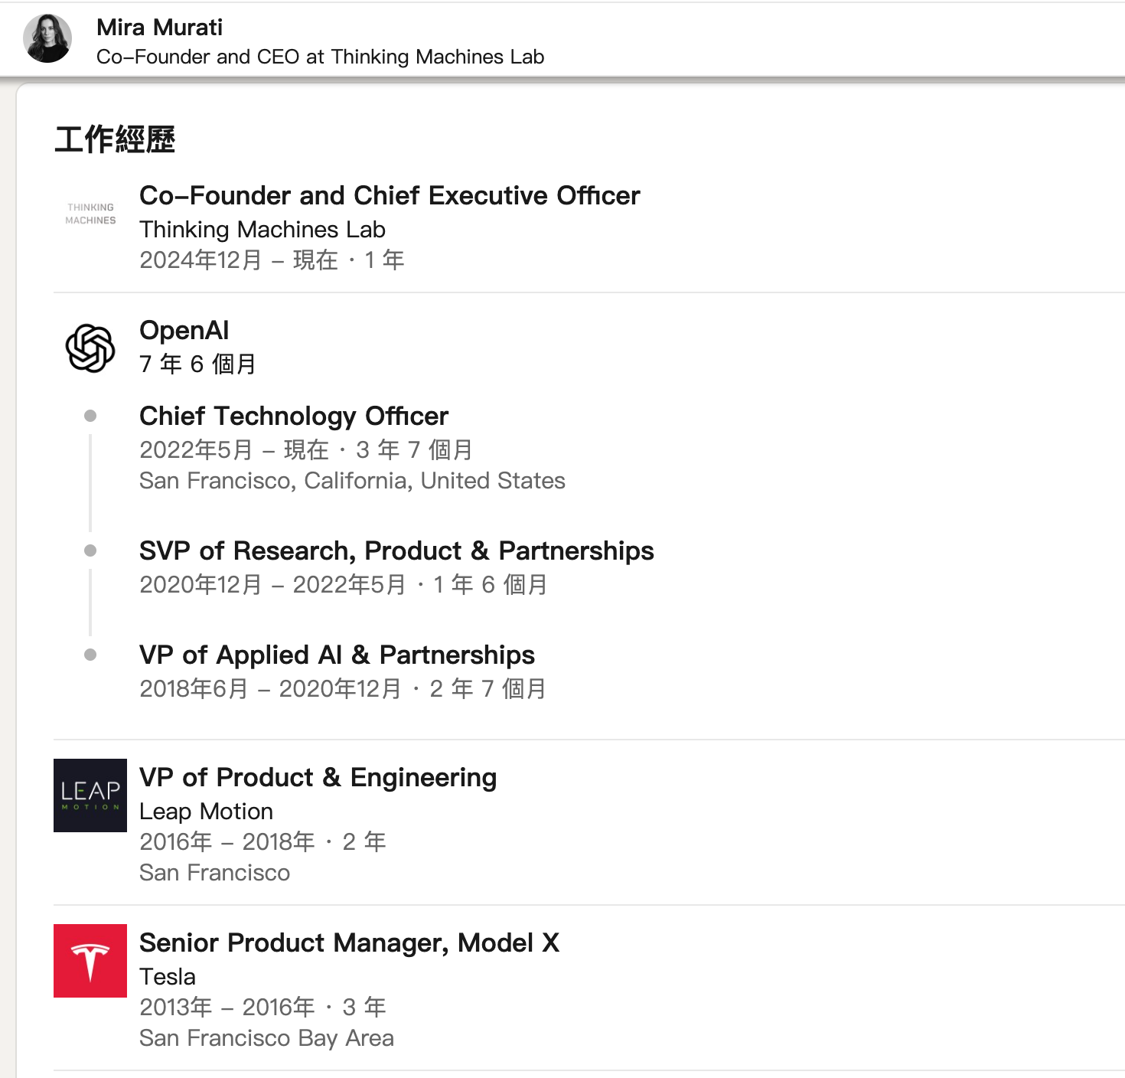Click the Chief Technology Officer timeline bullet
The height and width of the screenshot is (1078, 1125).
tap(90, 416)
